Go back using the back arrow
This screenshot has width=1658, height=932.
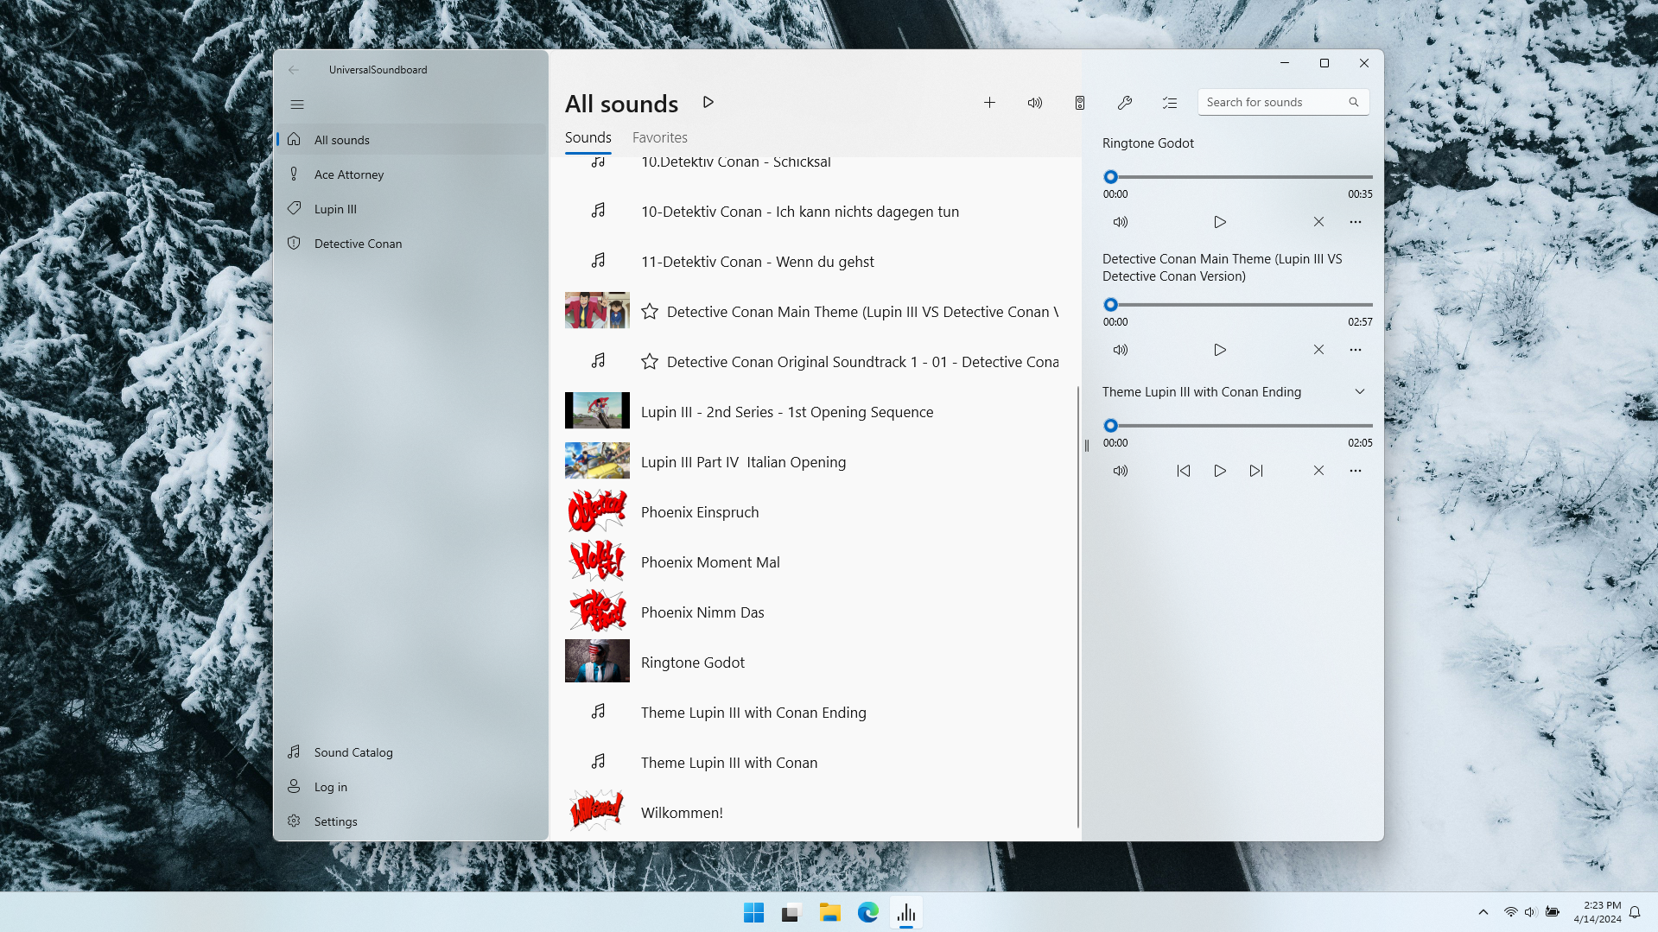tap(294, 70)
